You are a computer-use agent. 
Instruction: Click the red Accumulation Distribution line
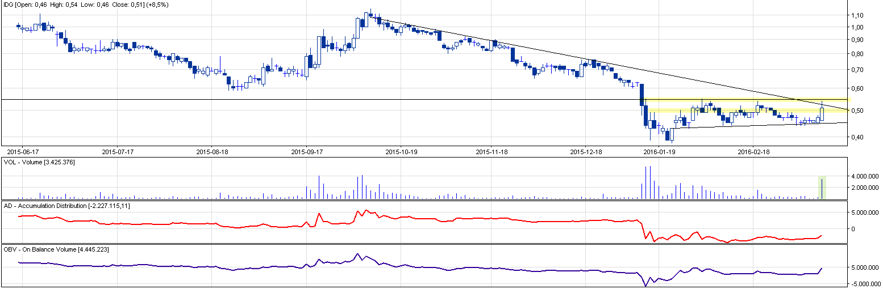398,218
